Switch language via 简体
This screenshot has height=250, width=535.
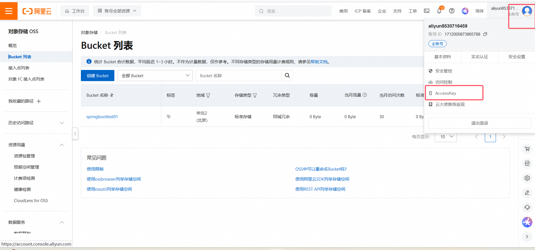point(479,11)
